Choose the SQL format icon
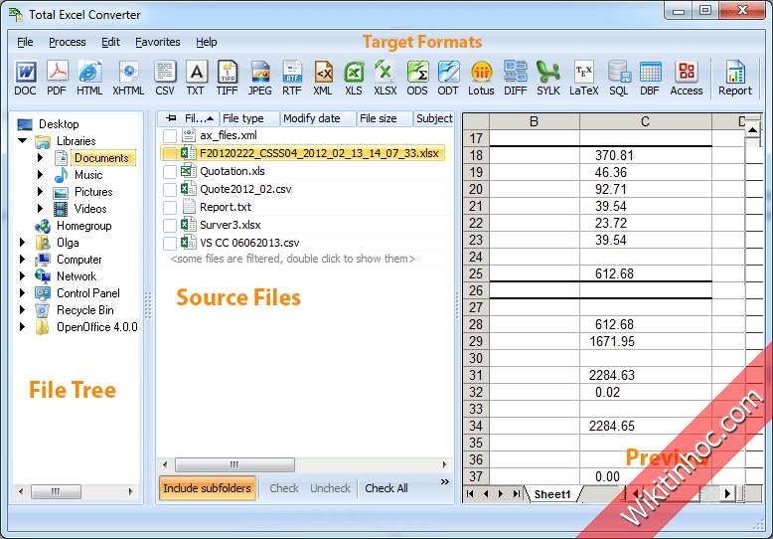The height and width of the screenshot is (539, 773). tap(619, 78)
